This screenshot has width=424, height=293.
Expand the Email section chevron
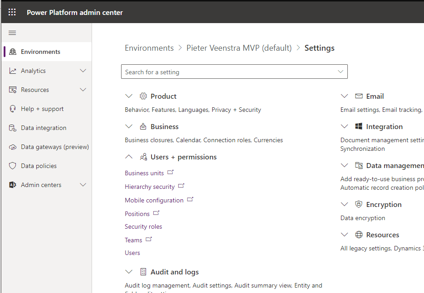pyautogui.click(x=344, y=96)
